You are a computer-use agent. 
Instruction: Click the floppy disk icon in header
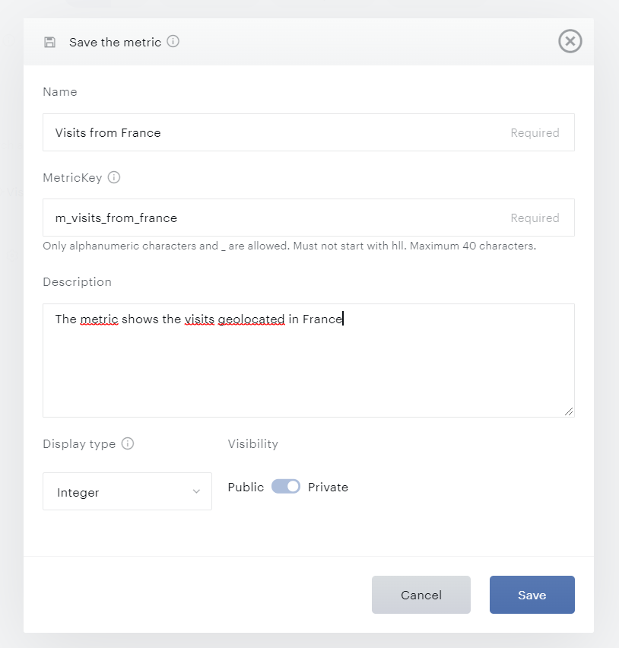point(50,43)
